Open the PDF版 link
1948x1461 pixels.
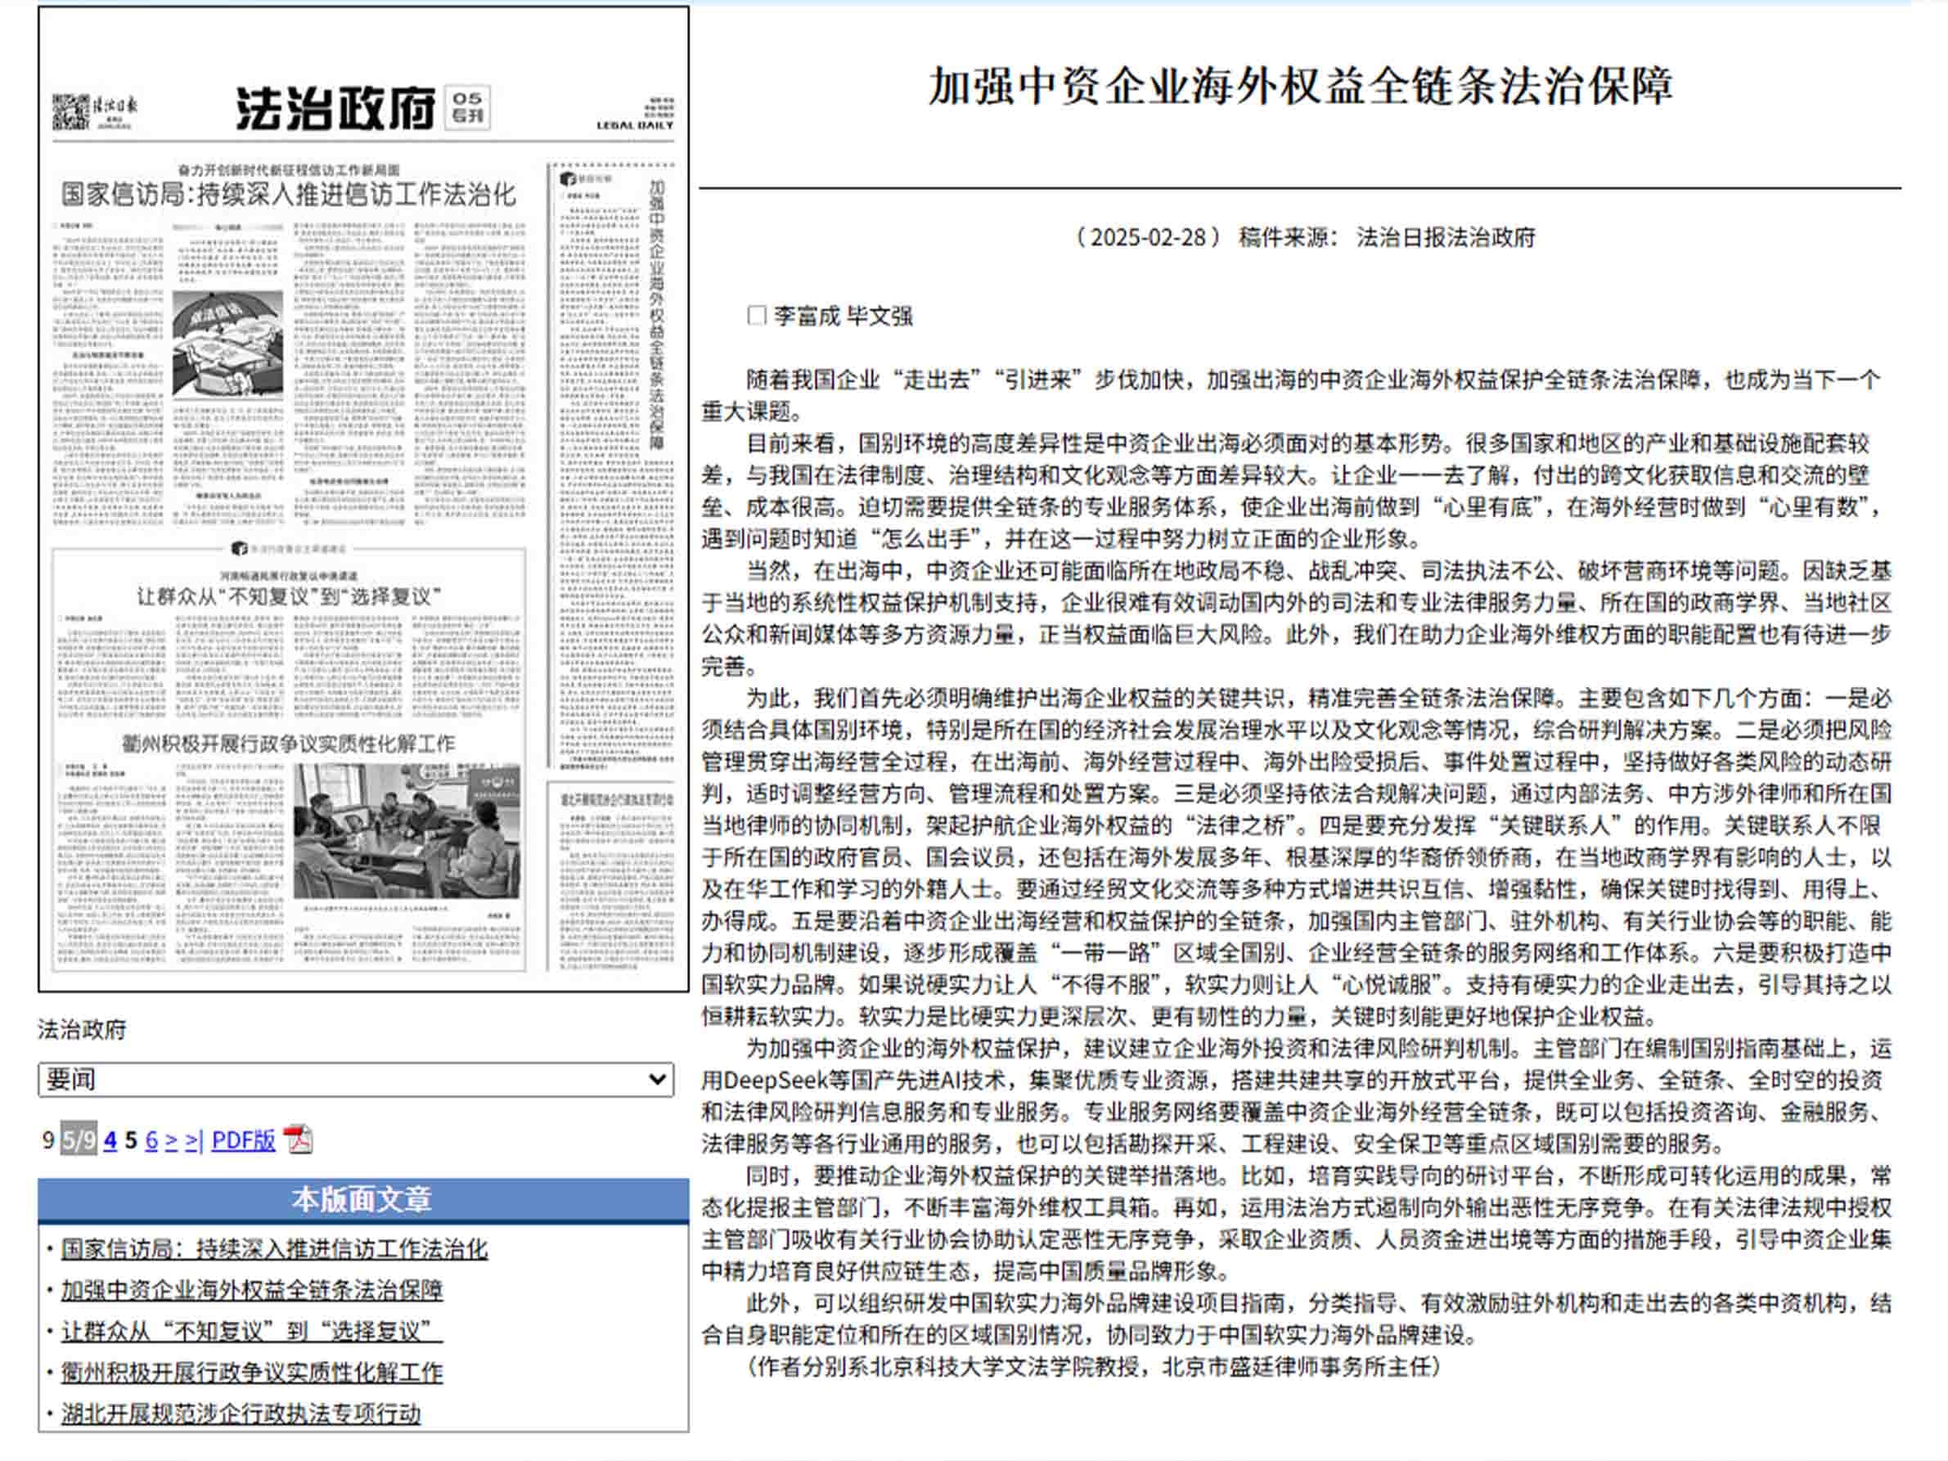pyautogui.click(x=243, y=1140)
